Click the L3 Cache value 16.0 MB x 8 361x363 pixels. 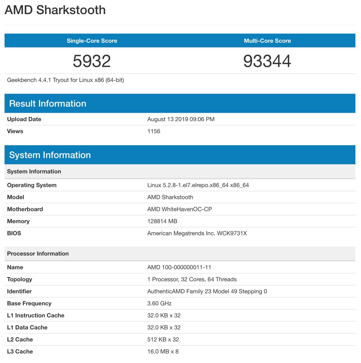tap(163, 352)
